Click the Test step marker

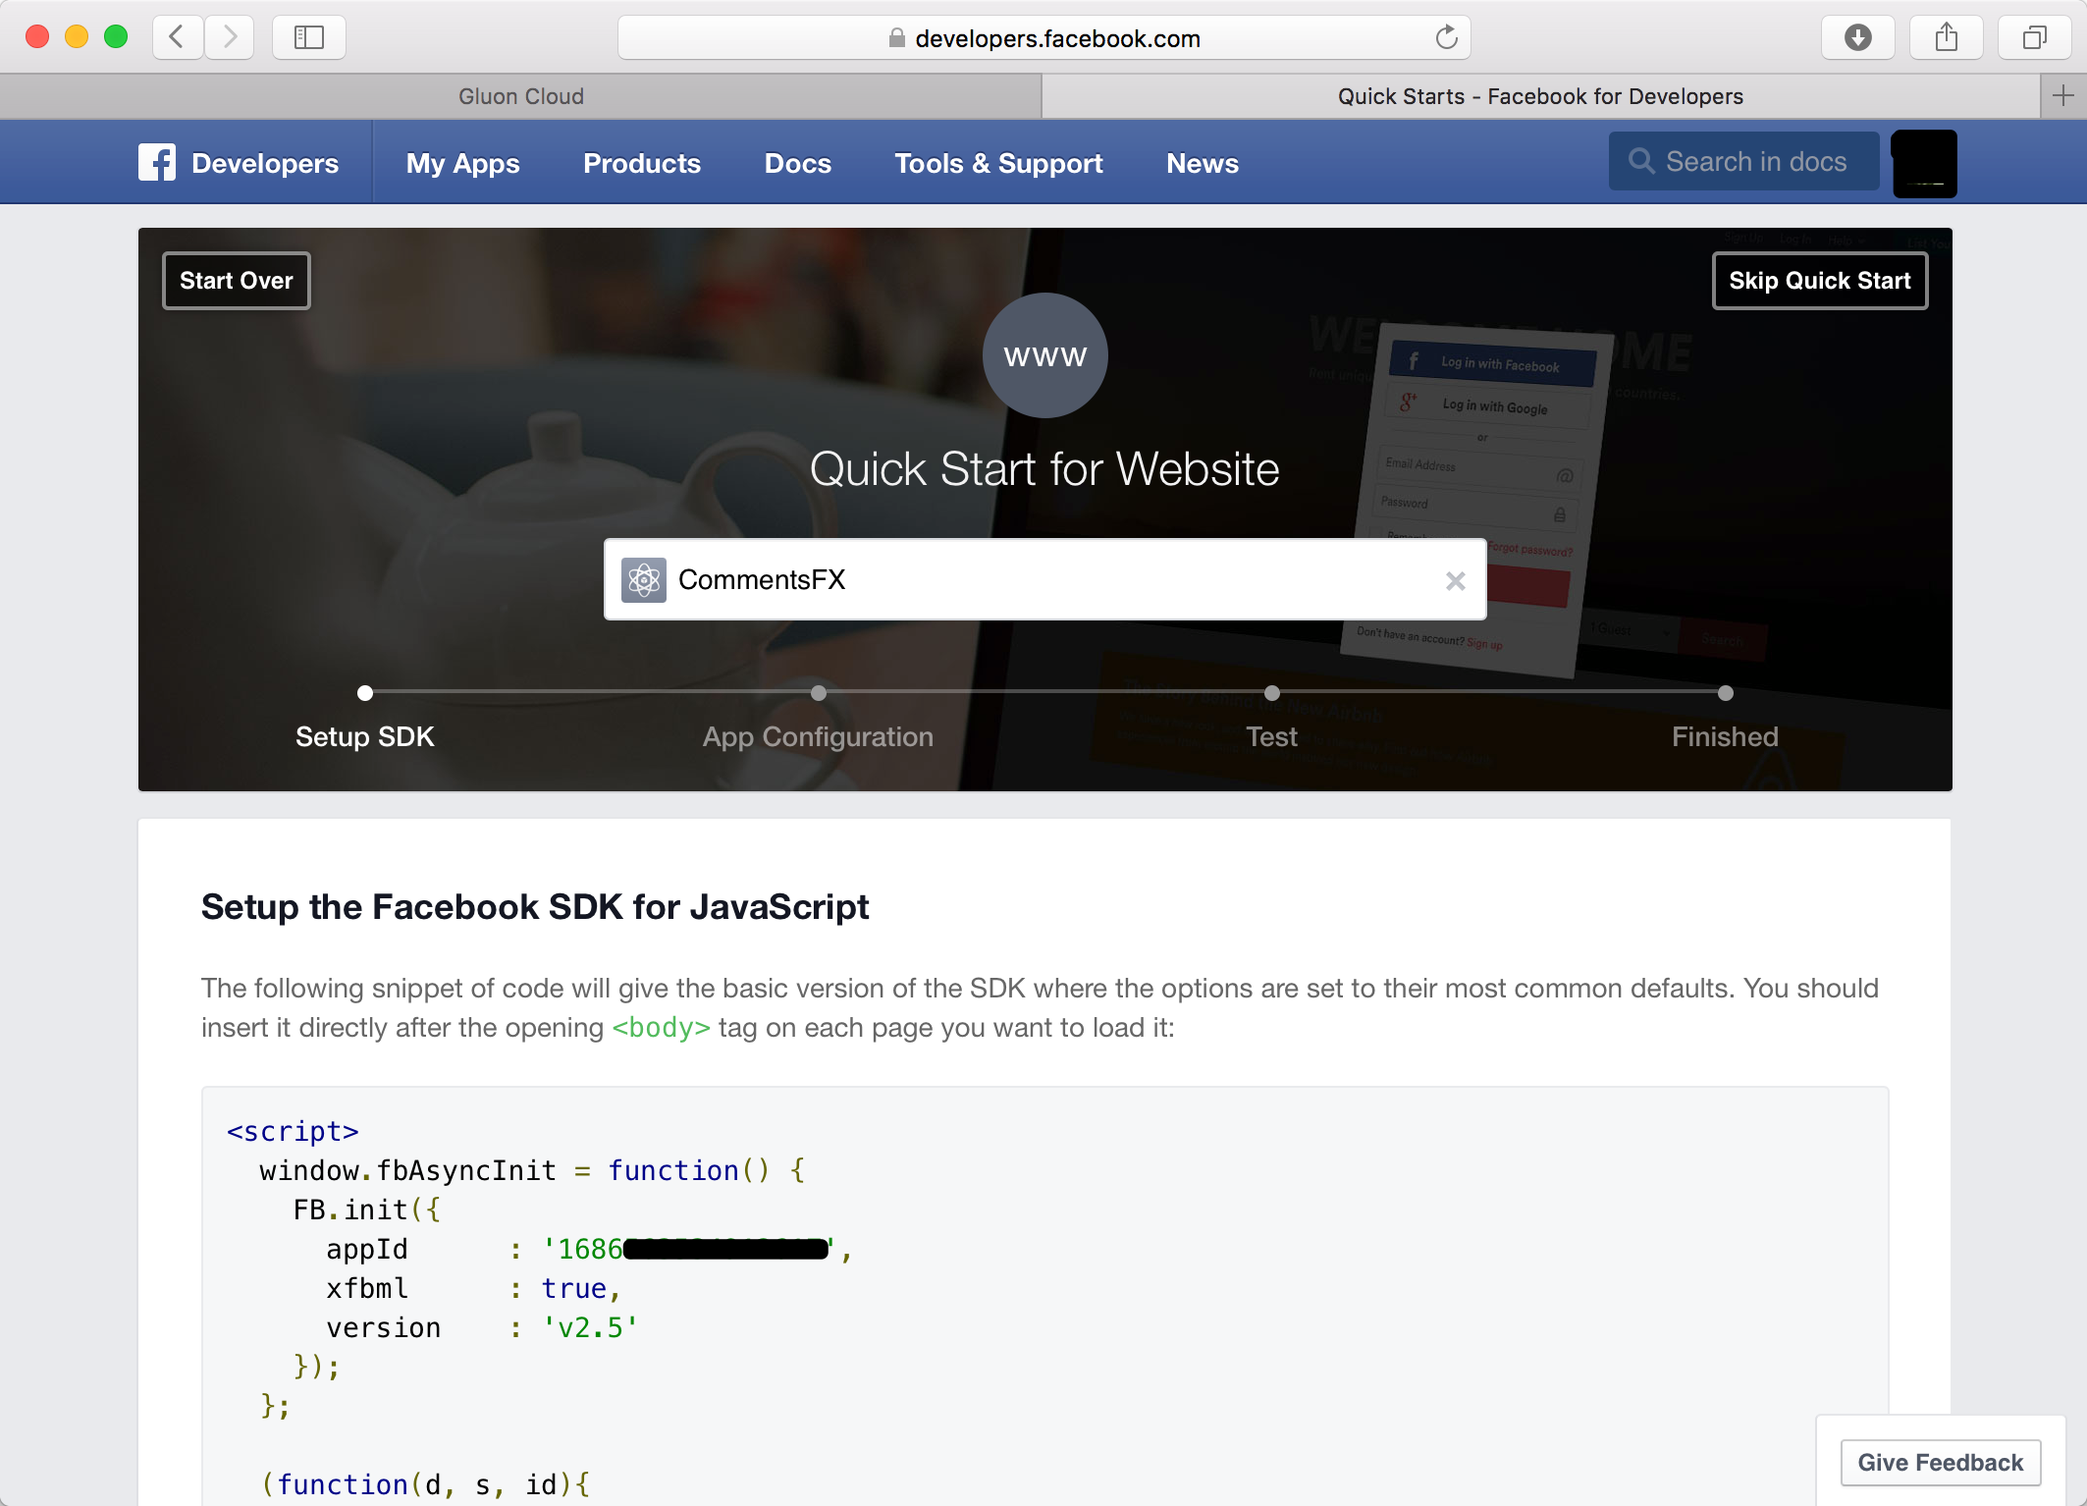[1272, 693]
